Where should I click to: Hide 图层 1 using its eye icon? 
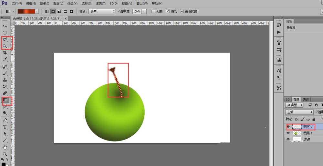coord(288,133)
